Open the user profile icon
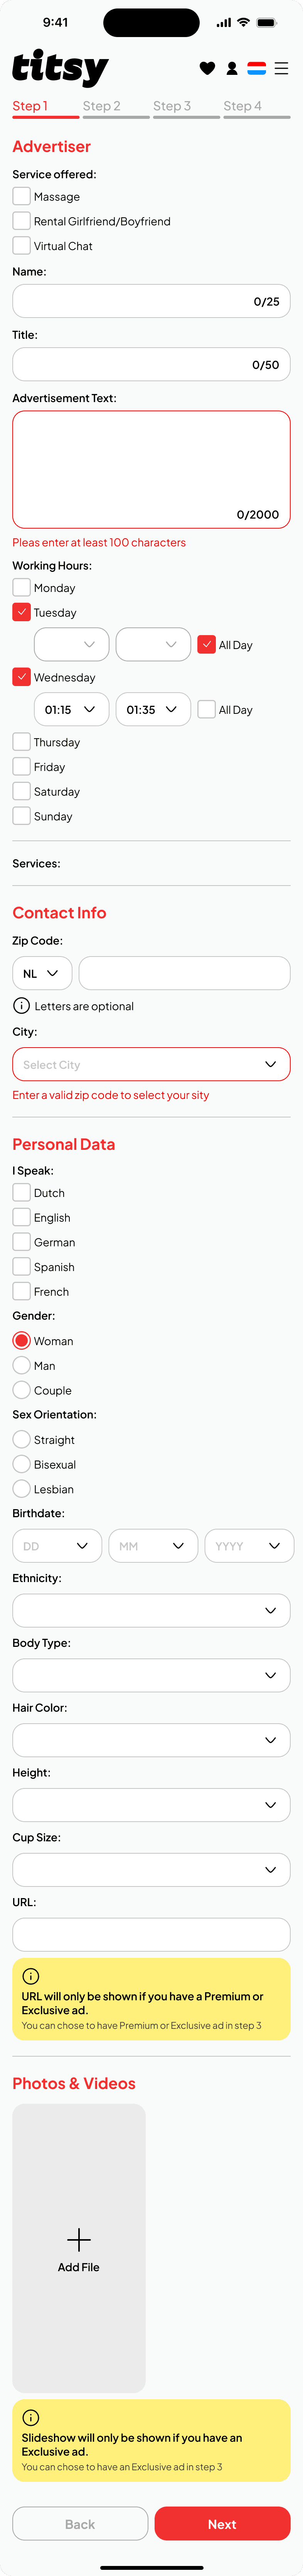Screen dimensions: 303x2576 pyautogui.click(x=232, y=68)
